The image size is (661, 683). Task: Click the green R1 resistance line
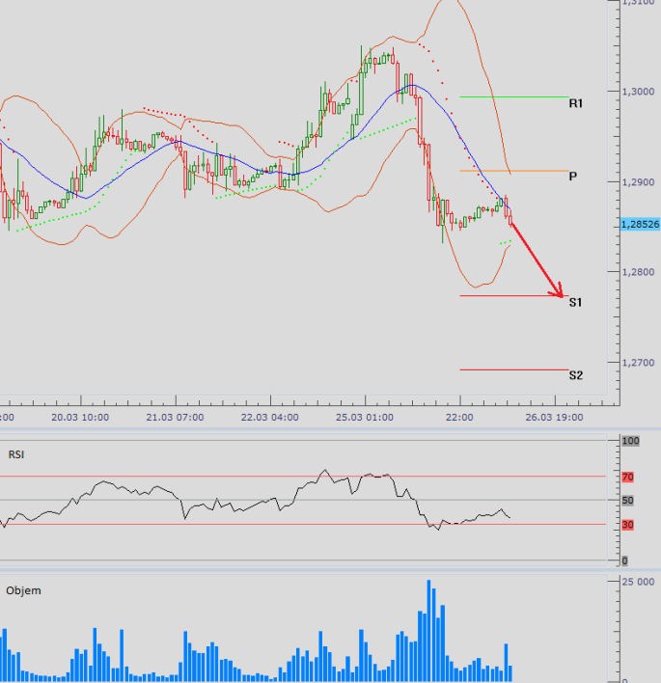pos(514,96)
